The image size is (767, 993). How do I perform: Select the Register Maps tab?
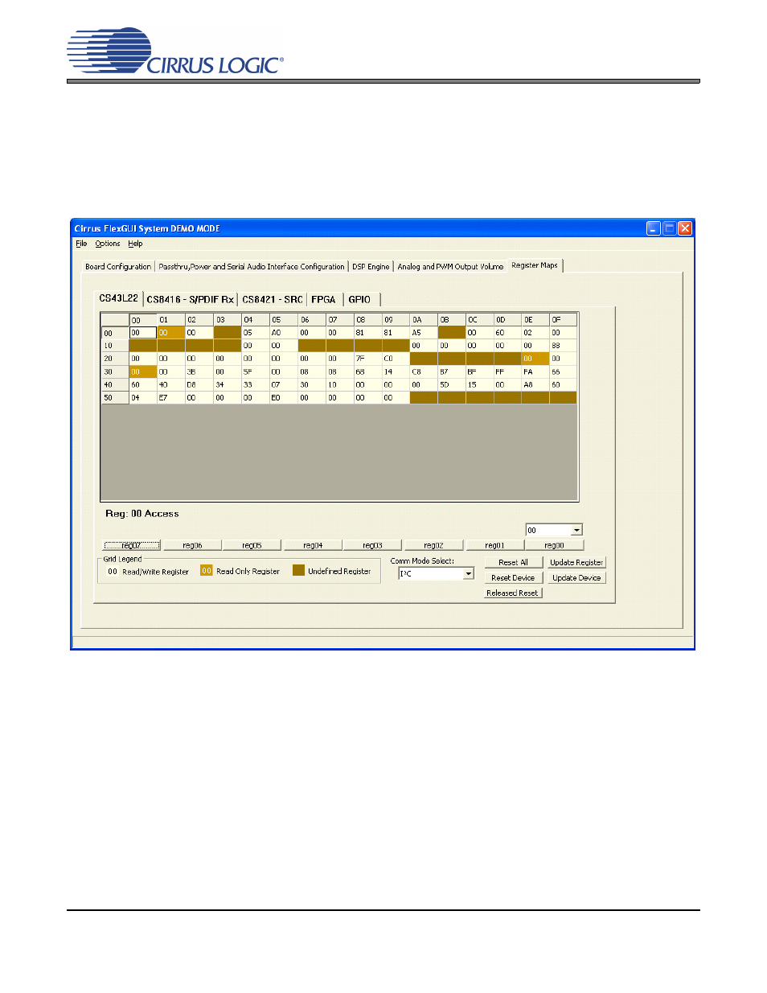[535, 265]
